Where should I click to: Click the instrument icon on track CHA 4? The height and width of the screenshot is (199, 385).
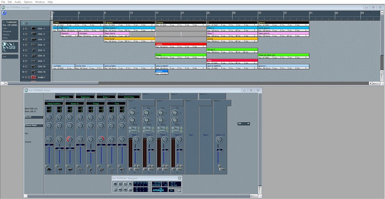[x=33, y=45]
